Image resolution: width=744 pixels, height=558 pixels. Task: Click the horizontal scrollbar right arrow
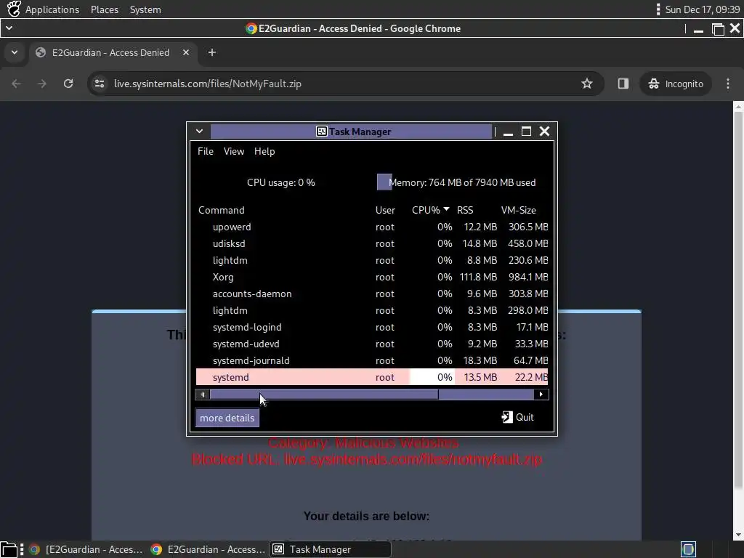[x=541, y=395]
